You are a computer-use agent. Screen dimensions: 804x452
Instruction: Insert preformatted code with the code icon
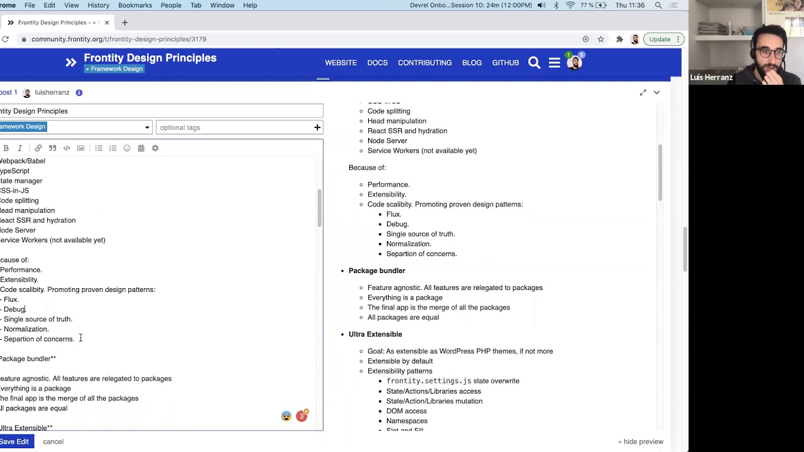click(x=67, y=148)
